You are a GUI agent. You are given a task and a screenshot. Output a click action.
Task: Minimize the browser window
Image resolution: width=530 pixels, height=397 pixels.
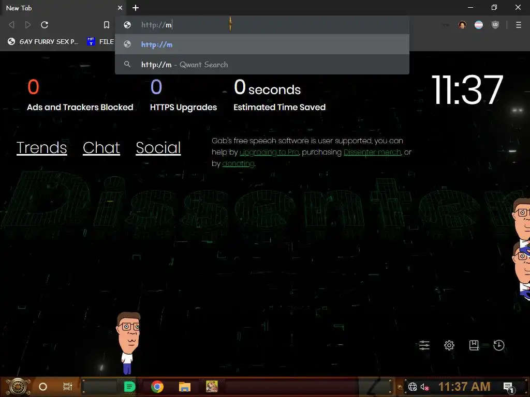[470, 7]
